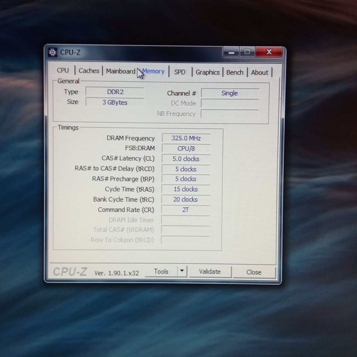Click the empty DRAM Idle Timer field
Image resolution: width=357 pixels, height=357 pixels.
click(x=185, y=220)
